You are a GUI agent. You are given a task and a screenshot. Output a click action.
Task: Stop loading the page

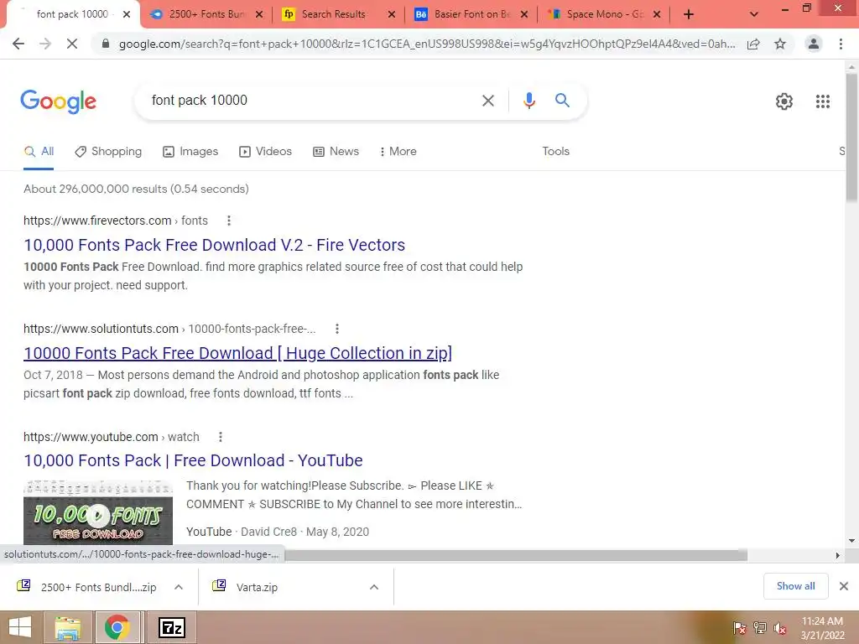[72, 44]
